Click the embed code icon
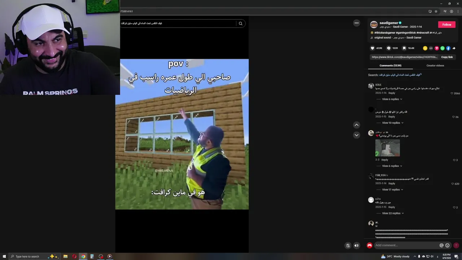 431,48
